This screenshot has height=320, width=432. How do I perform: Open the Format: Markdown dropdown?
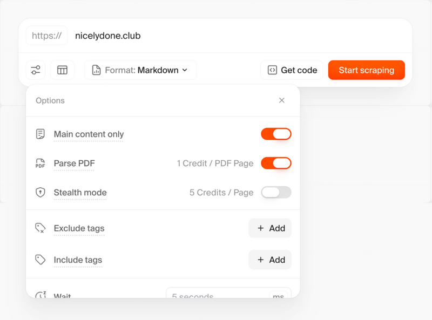140,70
